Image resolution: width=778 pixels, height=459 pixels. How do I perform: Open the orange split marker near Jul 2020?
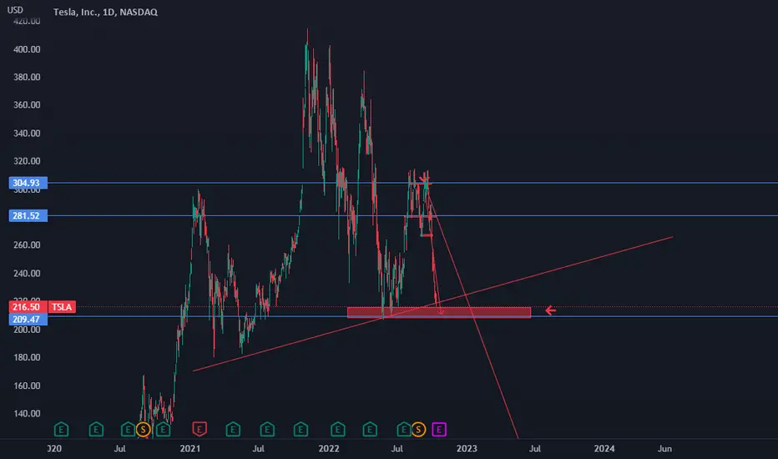143,429
